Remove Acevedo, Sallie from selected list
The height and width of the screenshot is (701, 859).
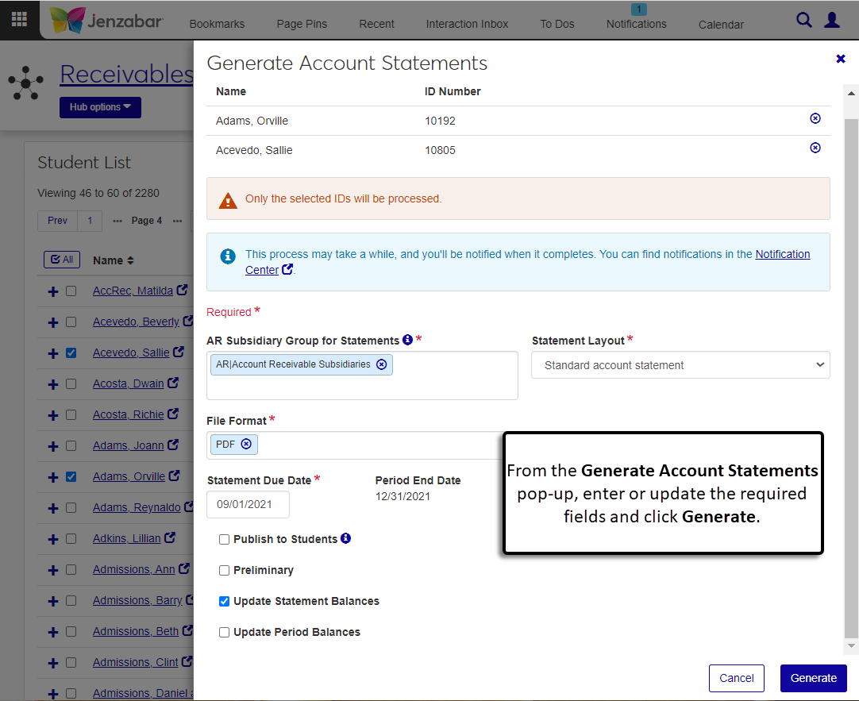pyautogui.click(x=815, y=148)
